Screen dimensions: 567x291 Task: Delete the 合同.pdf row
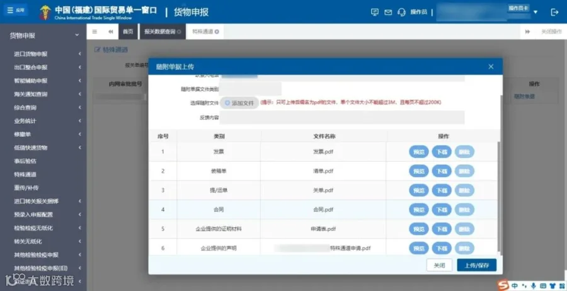[464, 209]
